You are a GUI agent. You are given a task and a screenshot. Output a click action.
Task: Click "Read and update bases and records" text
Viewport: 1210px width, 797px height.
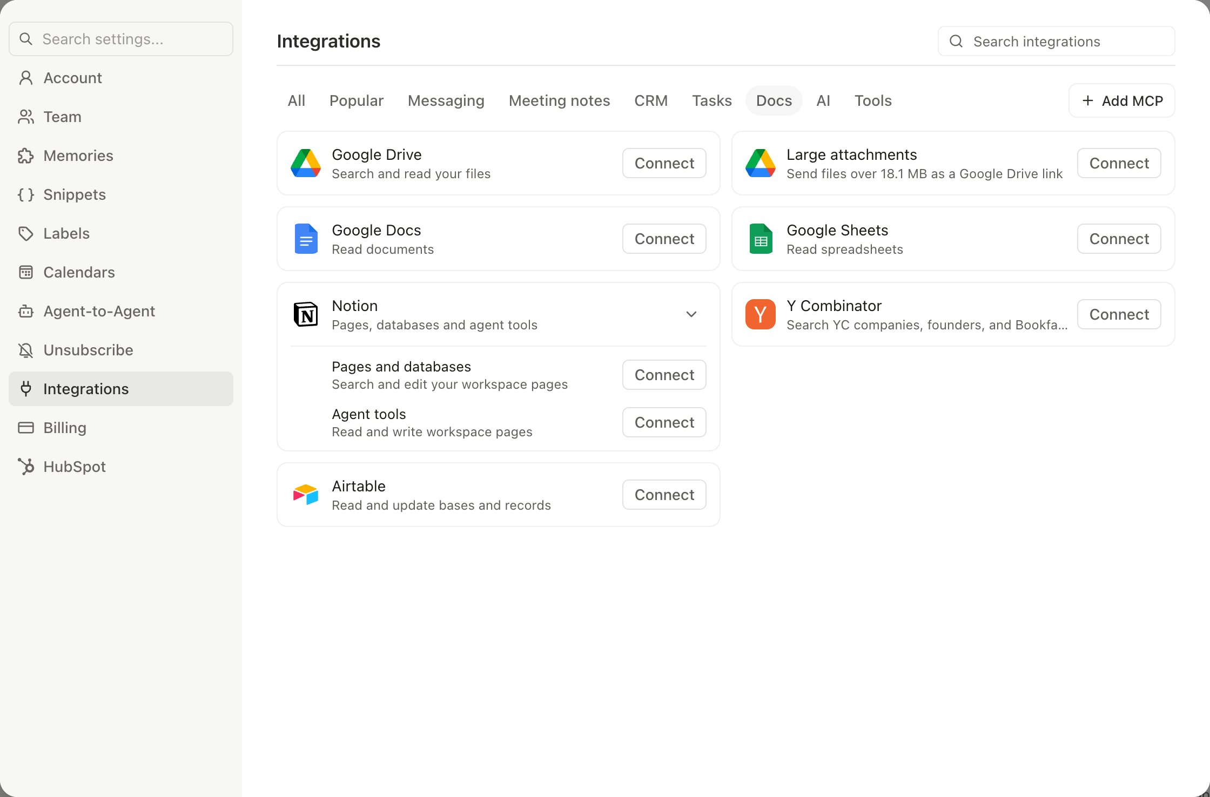coord(441,505)
